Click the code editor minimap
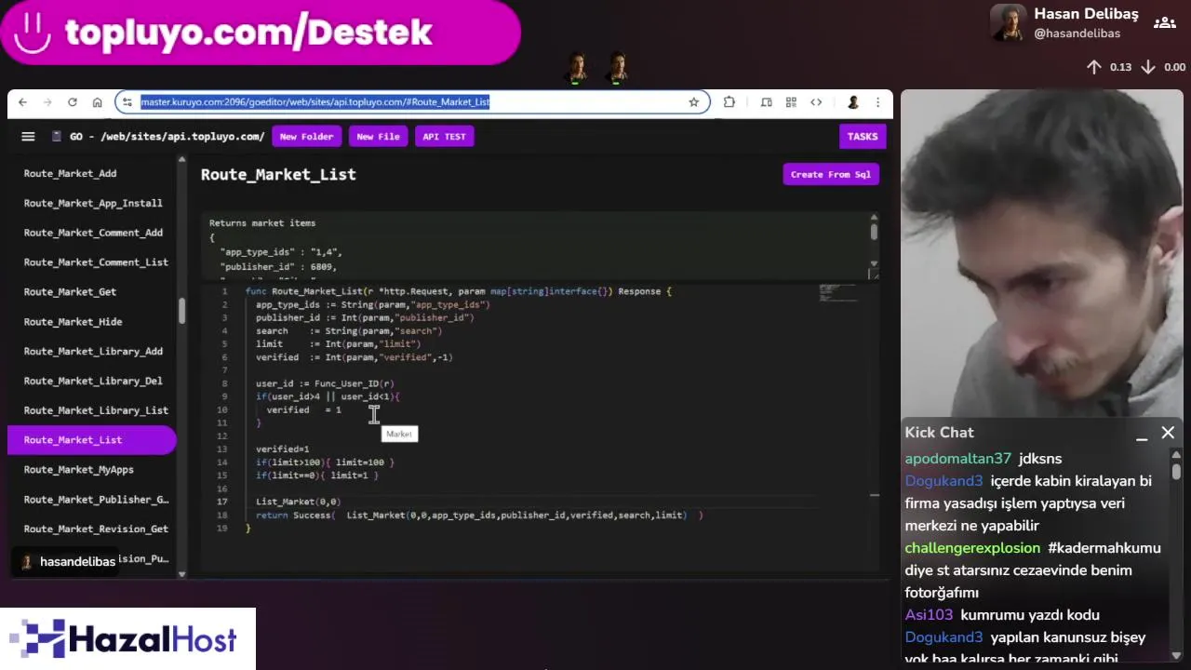The image size is (1191, 670). [x=837, y=293]
